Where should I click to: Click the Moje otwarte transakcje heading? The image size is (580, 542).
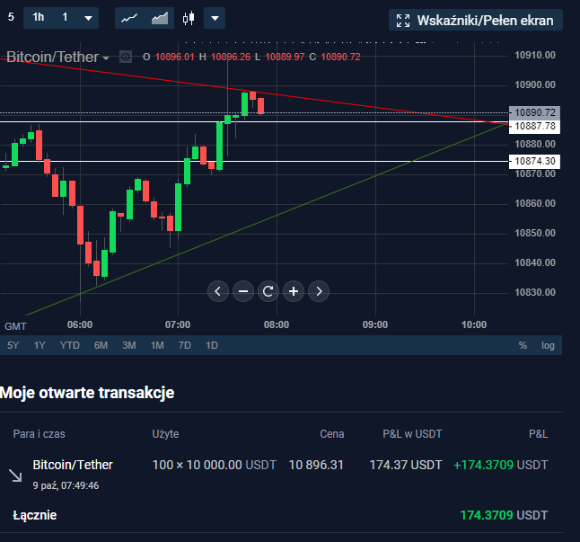pos(87,393)
